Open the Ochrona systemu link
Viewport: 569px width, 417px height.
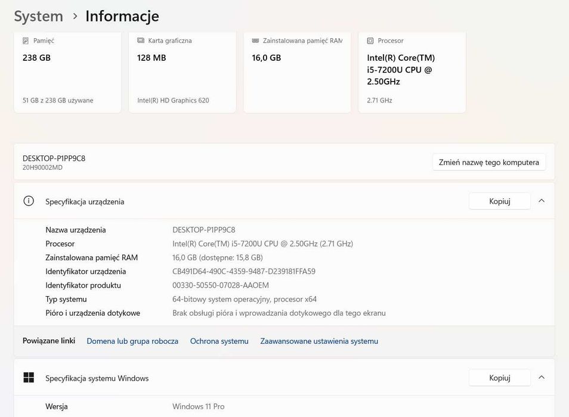(219, 341)
